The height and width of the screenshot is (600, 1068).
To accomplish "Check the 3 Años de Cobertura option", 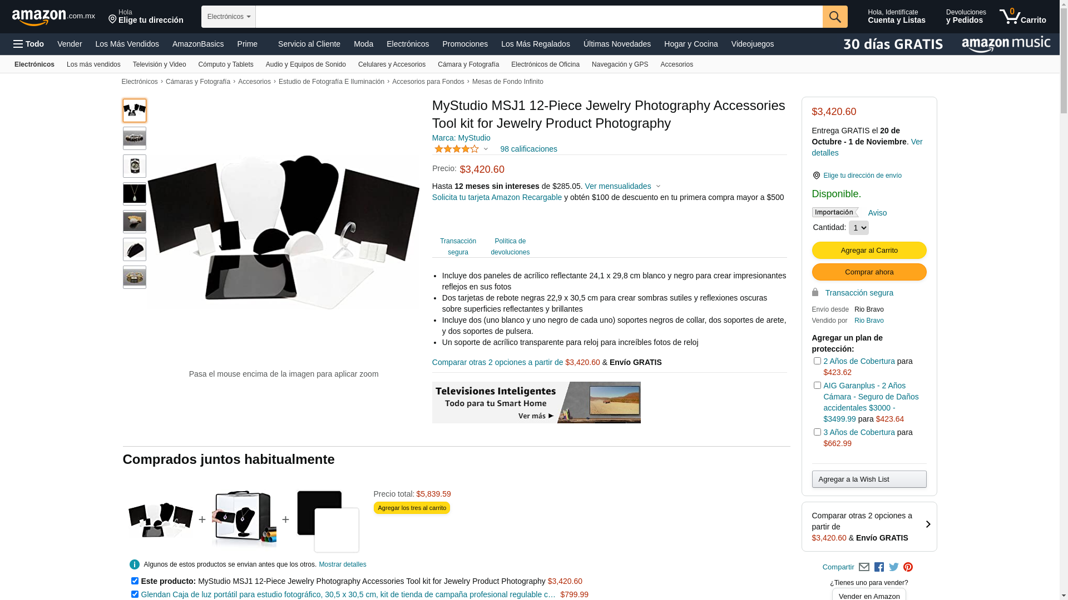I will point(817,432).
